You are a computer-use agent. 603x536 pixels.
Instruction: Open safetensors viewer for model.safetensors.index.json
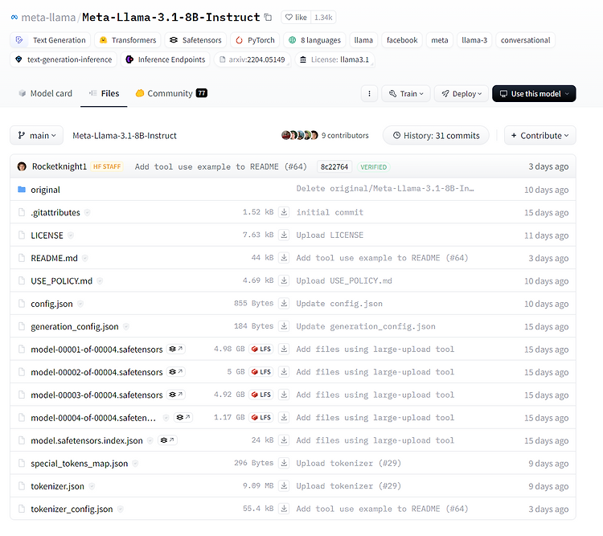tap(167, 440)
